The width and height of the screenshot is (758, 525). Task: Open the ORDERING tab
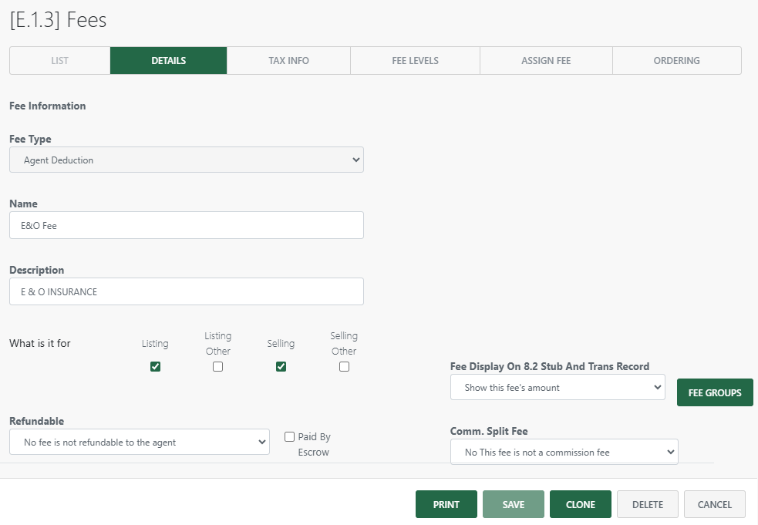pos(676,60)
